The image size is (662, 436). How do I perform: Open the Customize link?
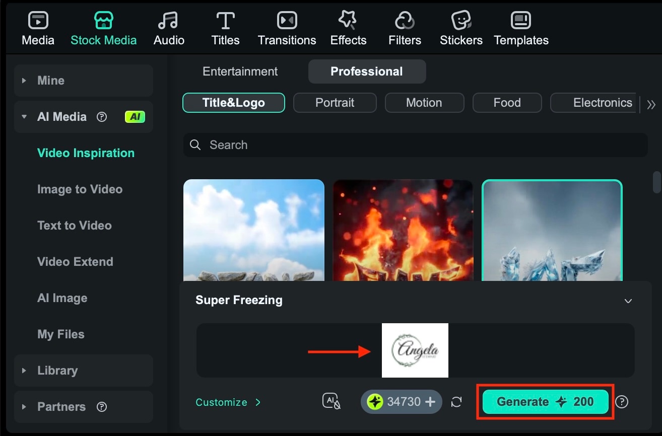coord(222,402)
